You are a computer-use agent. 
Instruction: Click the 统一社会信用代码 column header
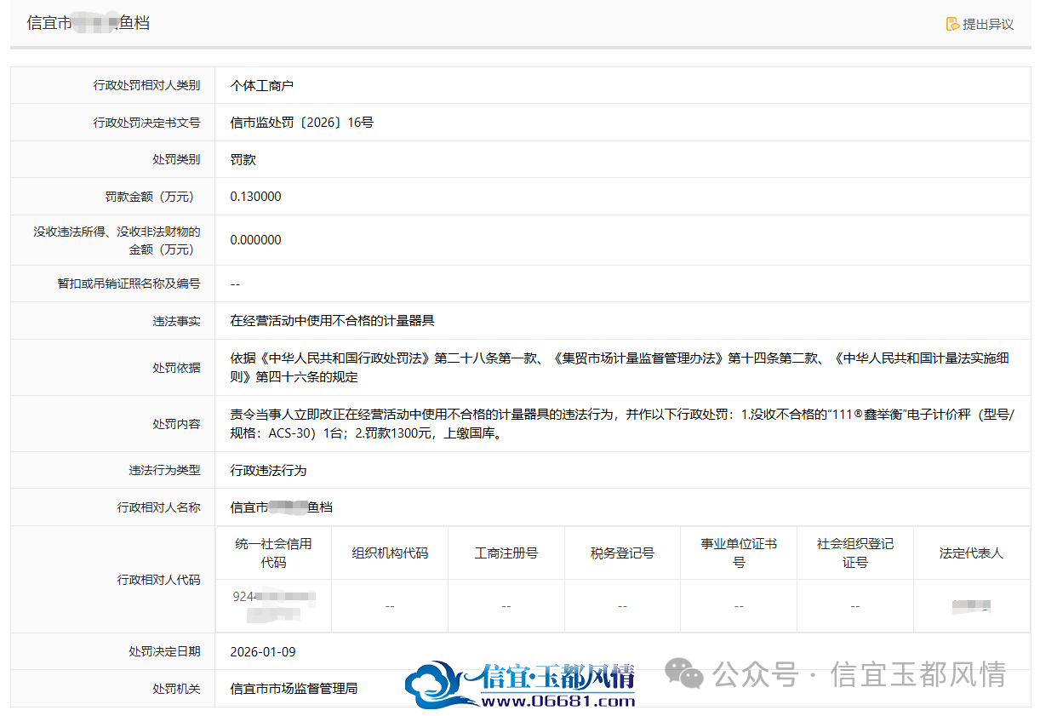click(273, 553)
